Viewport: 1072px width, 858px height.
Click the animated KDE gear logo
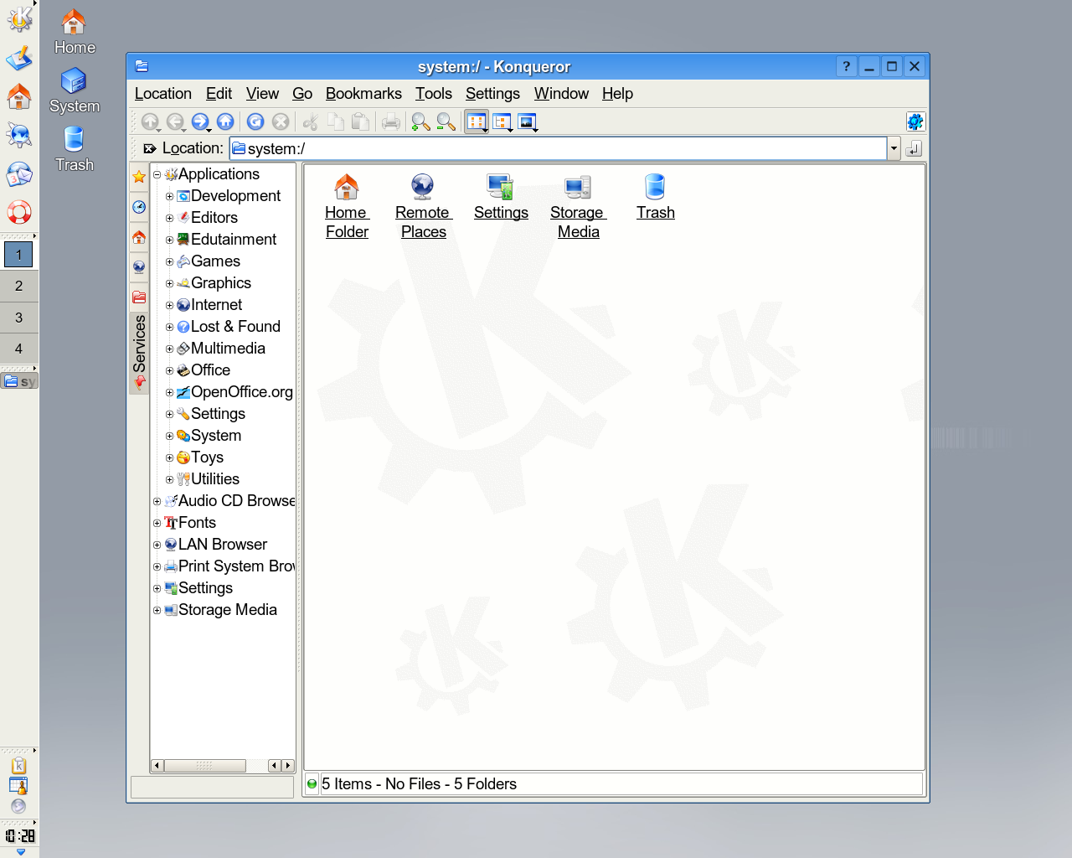coord(915,121)
